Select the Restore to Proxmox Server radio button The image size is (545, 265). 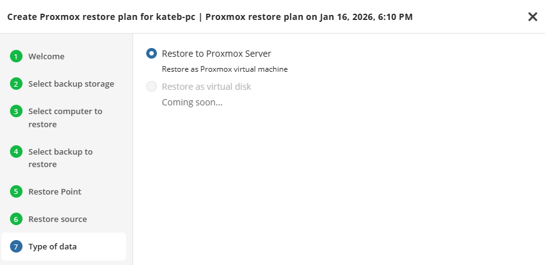pos(151,54)
